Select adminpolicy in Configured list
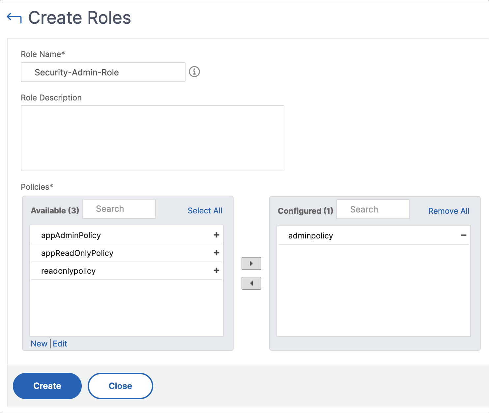Screen dimensions: 489x413 click(374, 235)
